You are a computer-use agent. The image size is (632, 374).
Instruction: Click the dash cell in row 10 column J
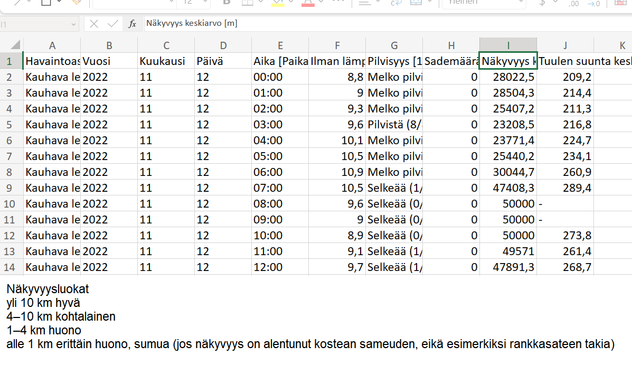pyautogui.click(x=565, y=204)
